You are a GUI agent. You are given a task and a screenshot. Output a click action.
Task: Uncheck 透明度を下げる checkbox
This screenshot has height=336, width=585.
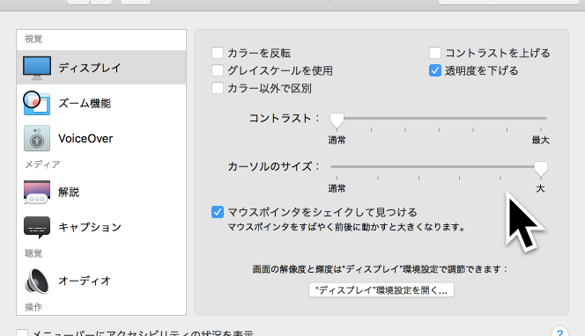(x=435, y=70)
